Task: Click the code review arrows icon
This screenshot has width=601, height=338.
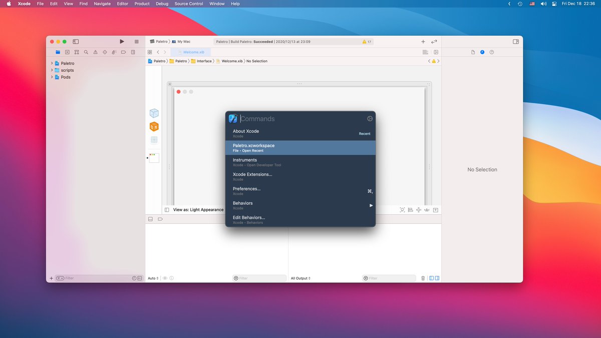Action: pos(434,42)
